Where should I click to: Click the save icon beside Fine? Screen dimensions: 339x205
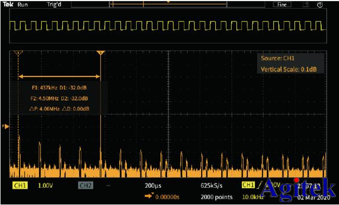tap(305, 5)
